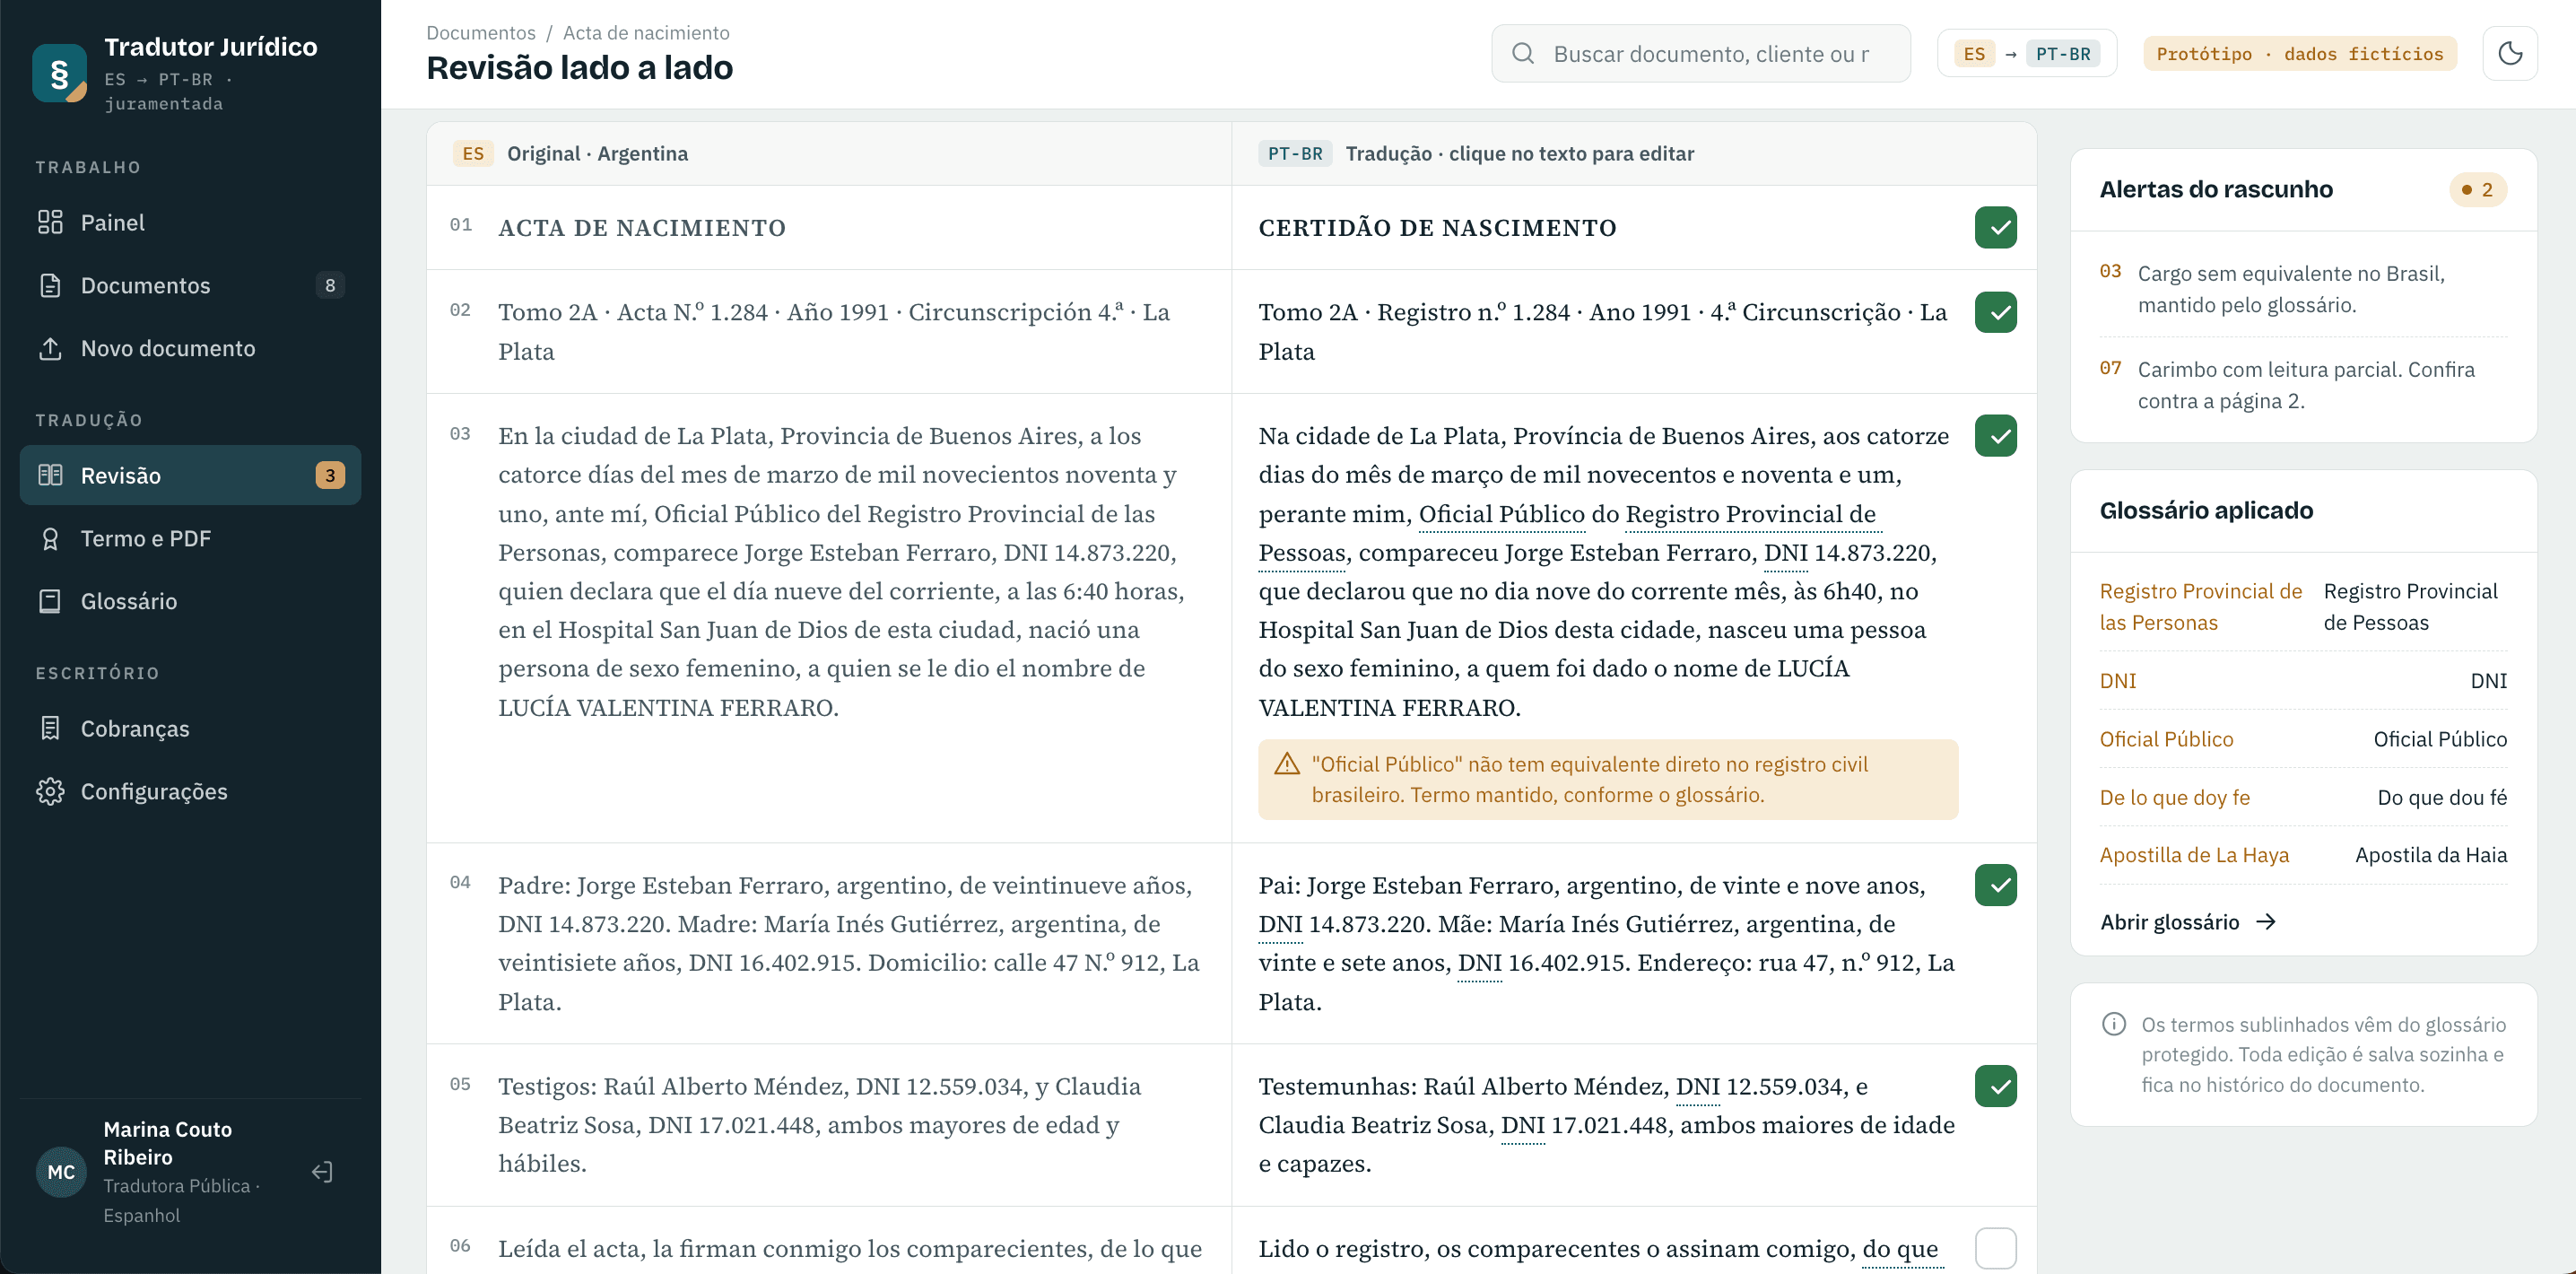Image resolution: width=2576 pixels, height=1274 pixels.
Task: Click the Oficial Público warning message
Action: 1607,779
